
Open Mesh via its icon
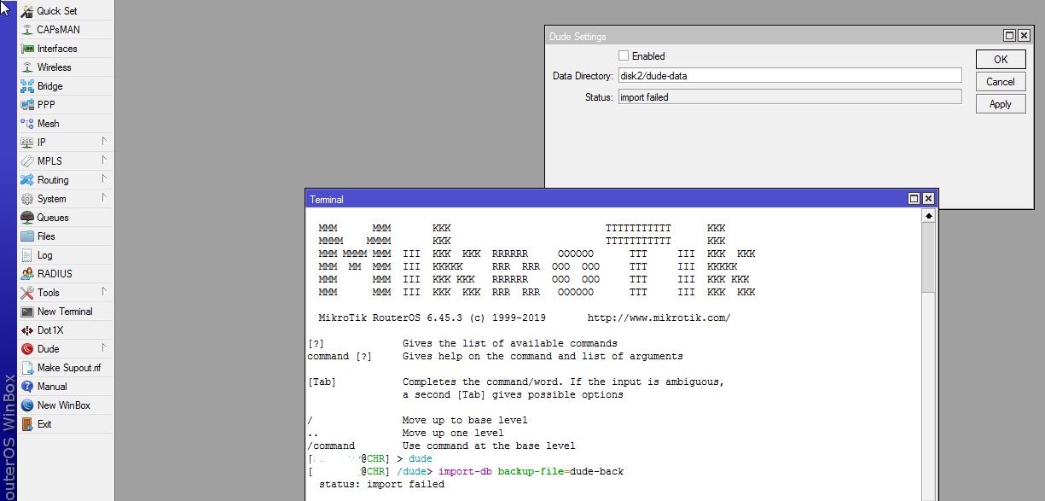coord(27,124)
